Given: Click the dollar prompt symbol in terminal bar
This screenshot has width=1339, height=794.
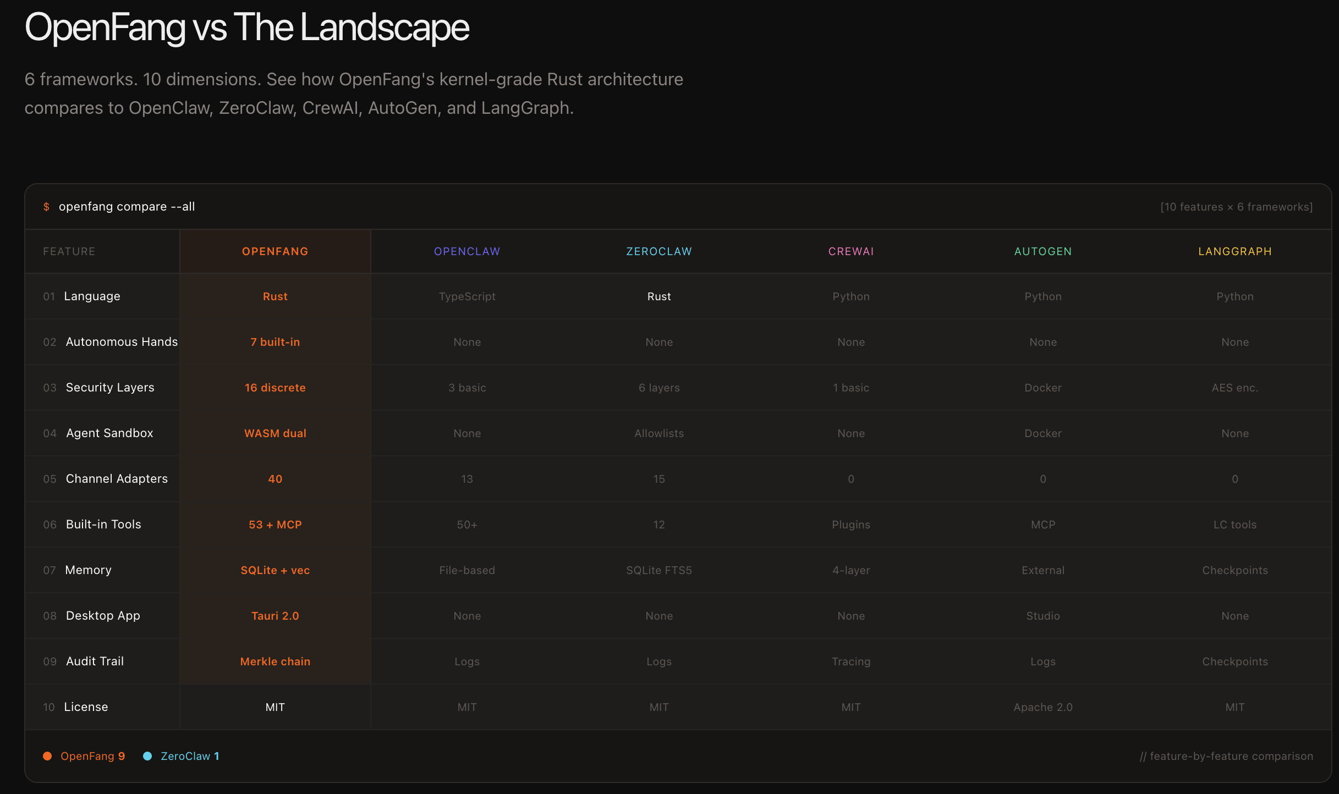Looking at the screenshot, I should [46, 207].
